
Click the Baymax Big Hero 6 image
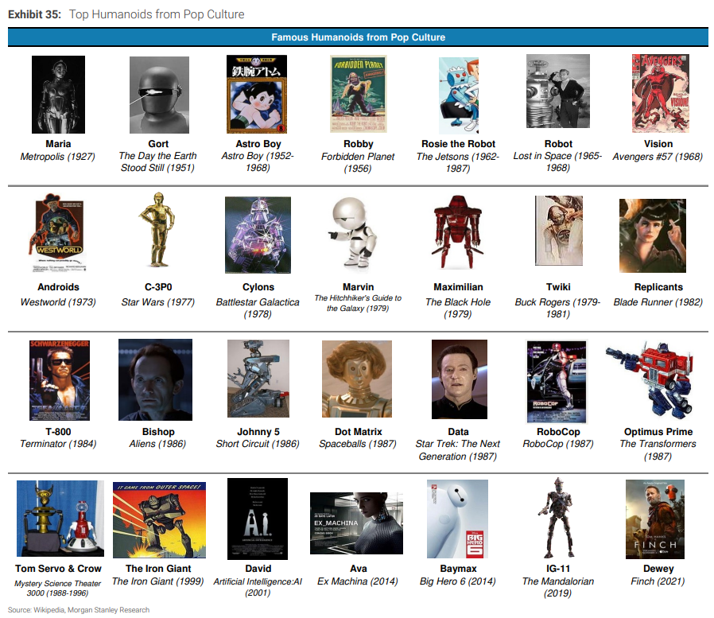pos(458,519)
